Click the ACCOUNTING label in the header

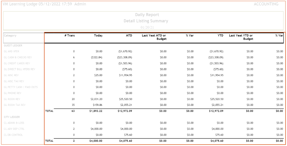coord(266,4)
